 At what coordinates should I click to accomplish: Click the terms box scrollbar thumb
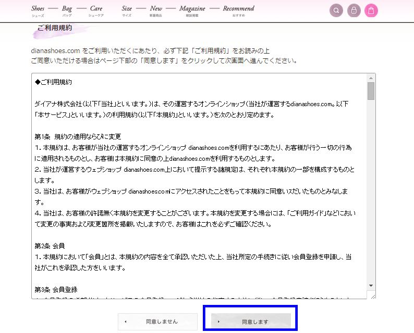pos(371,91)
